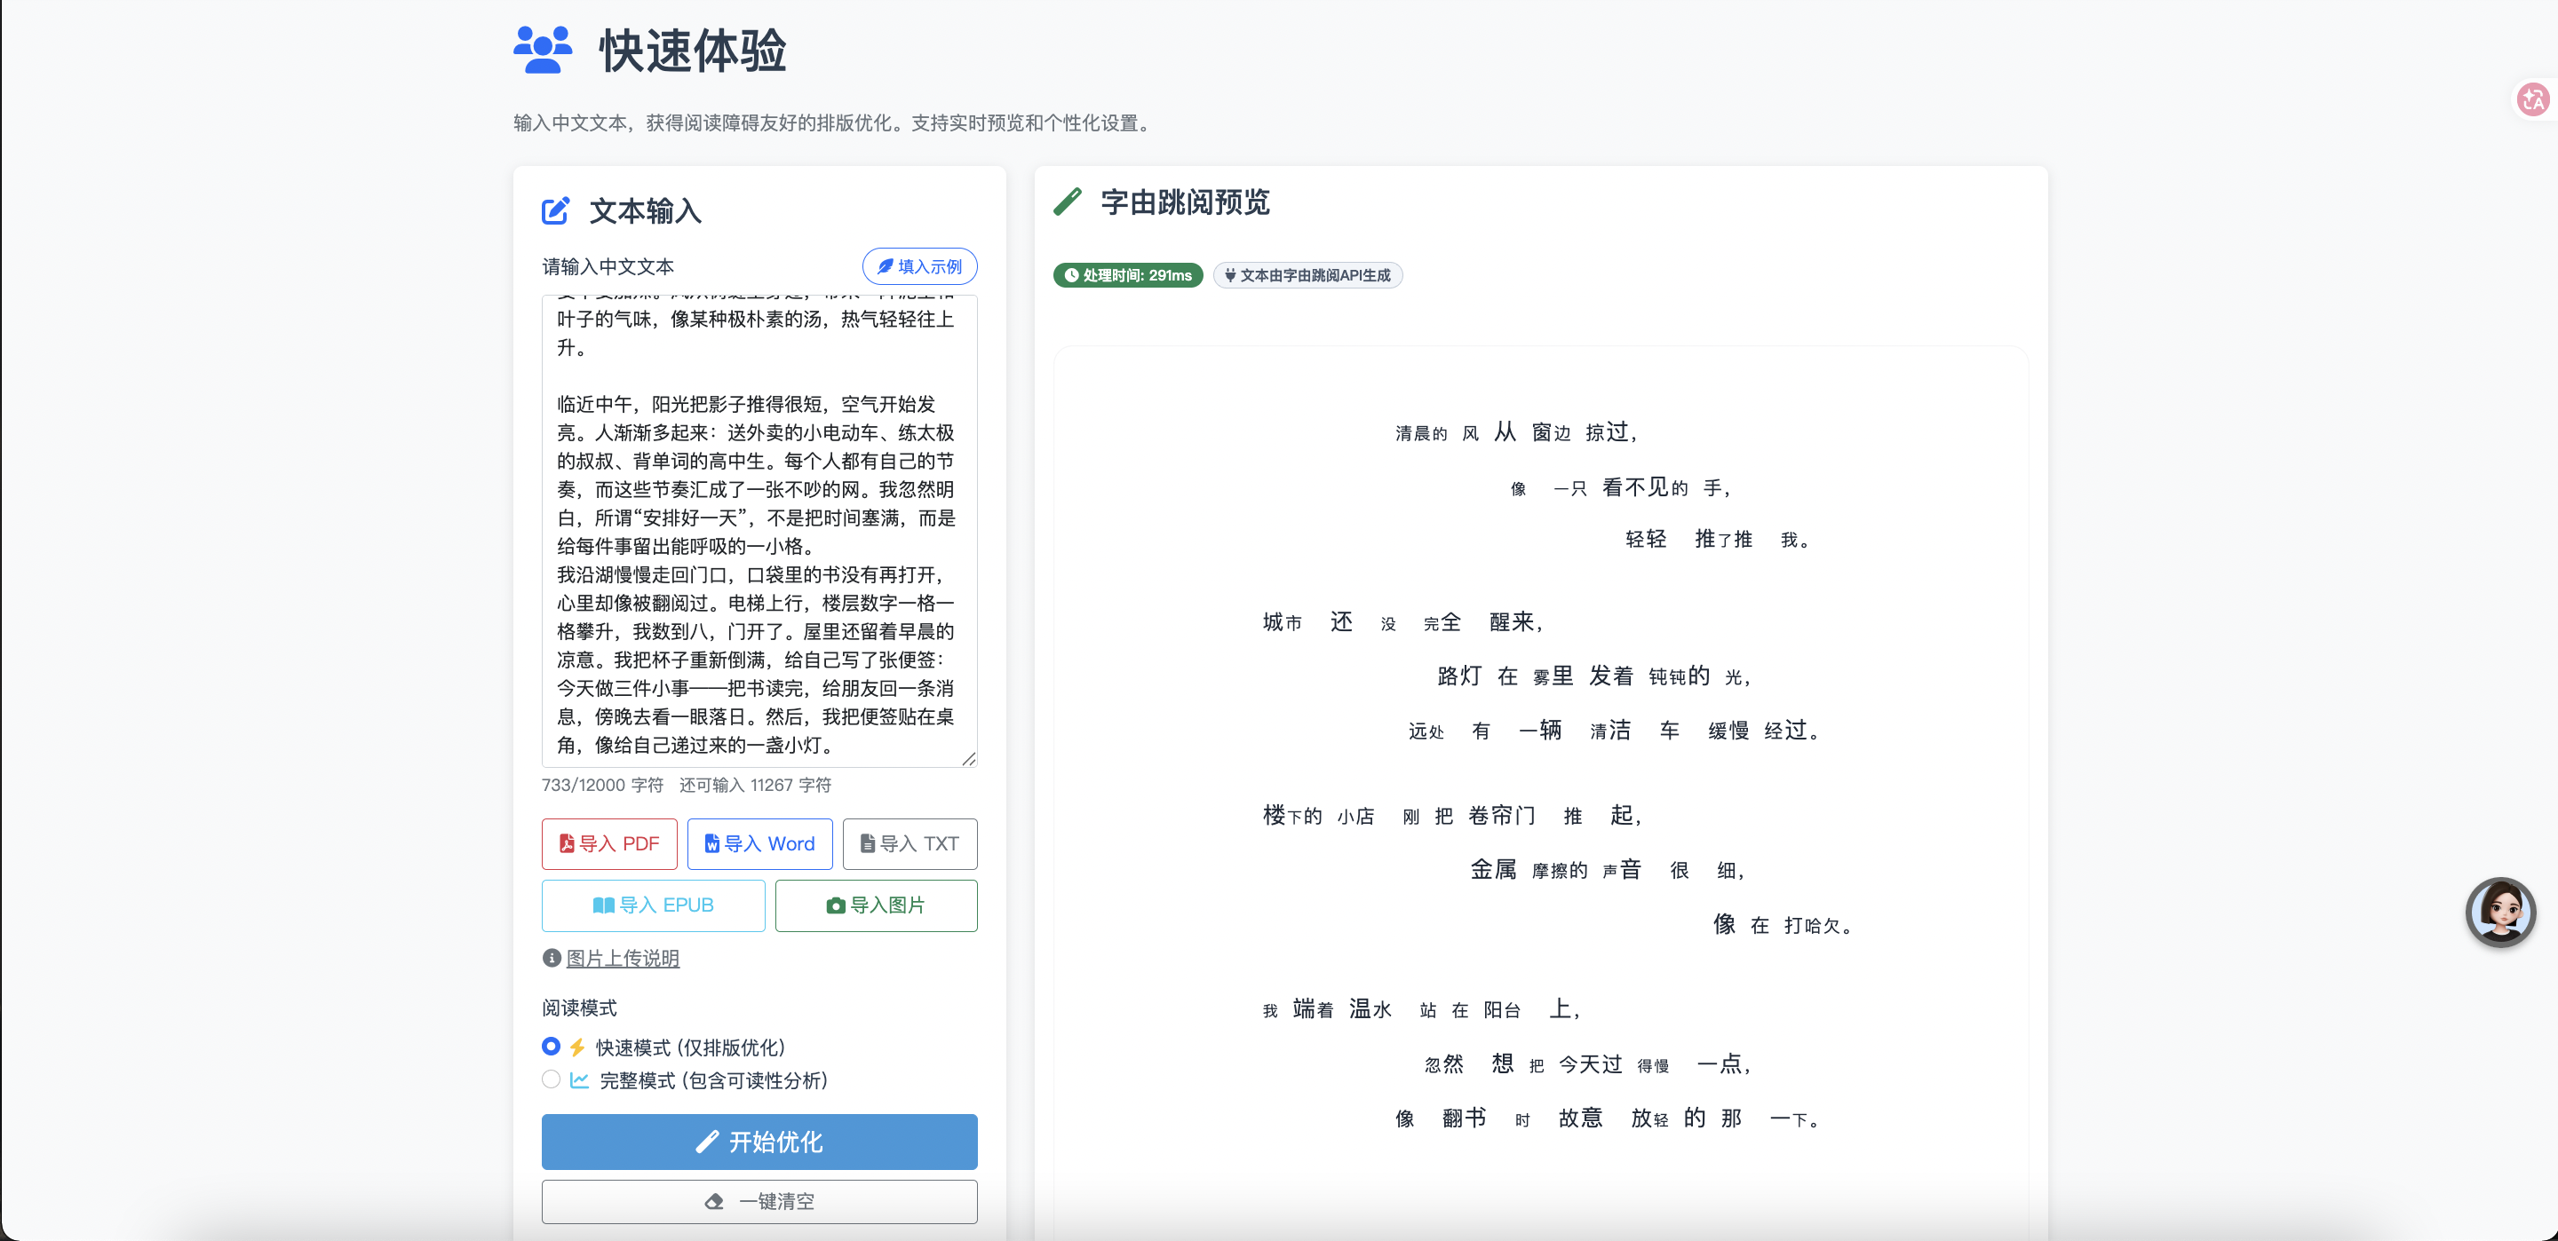Click preview line 清晨的 风 从 窗边 掠过
The height and width of the screenshot is (1241, 2558).
tap(1516, 432)
